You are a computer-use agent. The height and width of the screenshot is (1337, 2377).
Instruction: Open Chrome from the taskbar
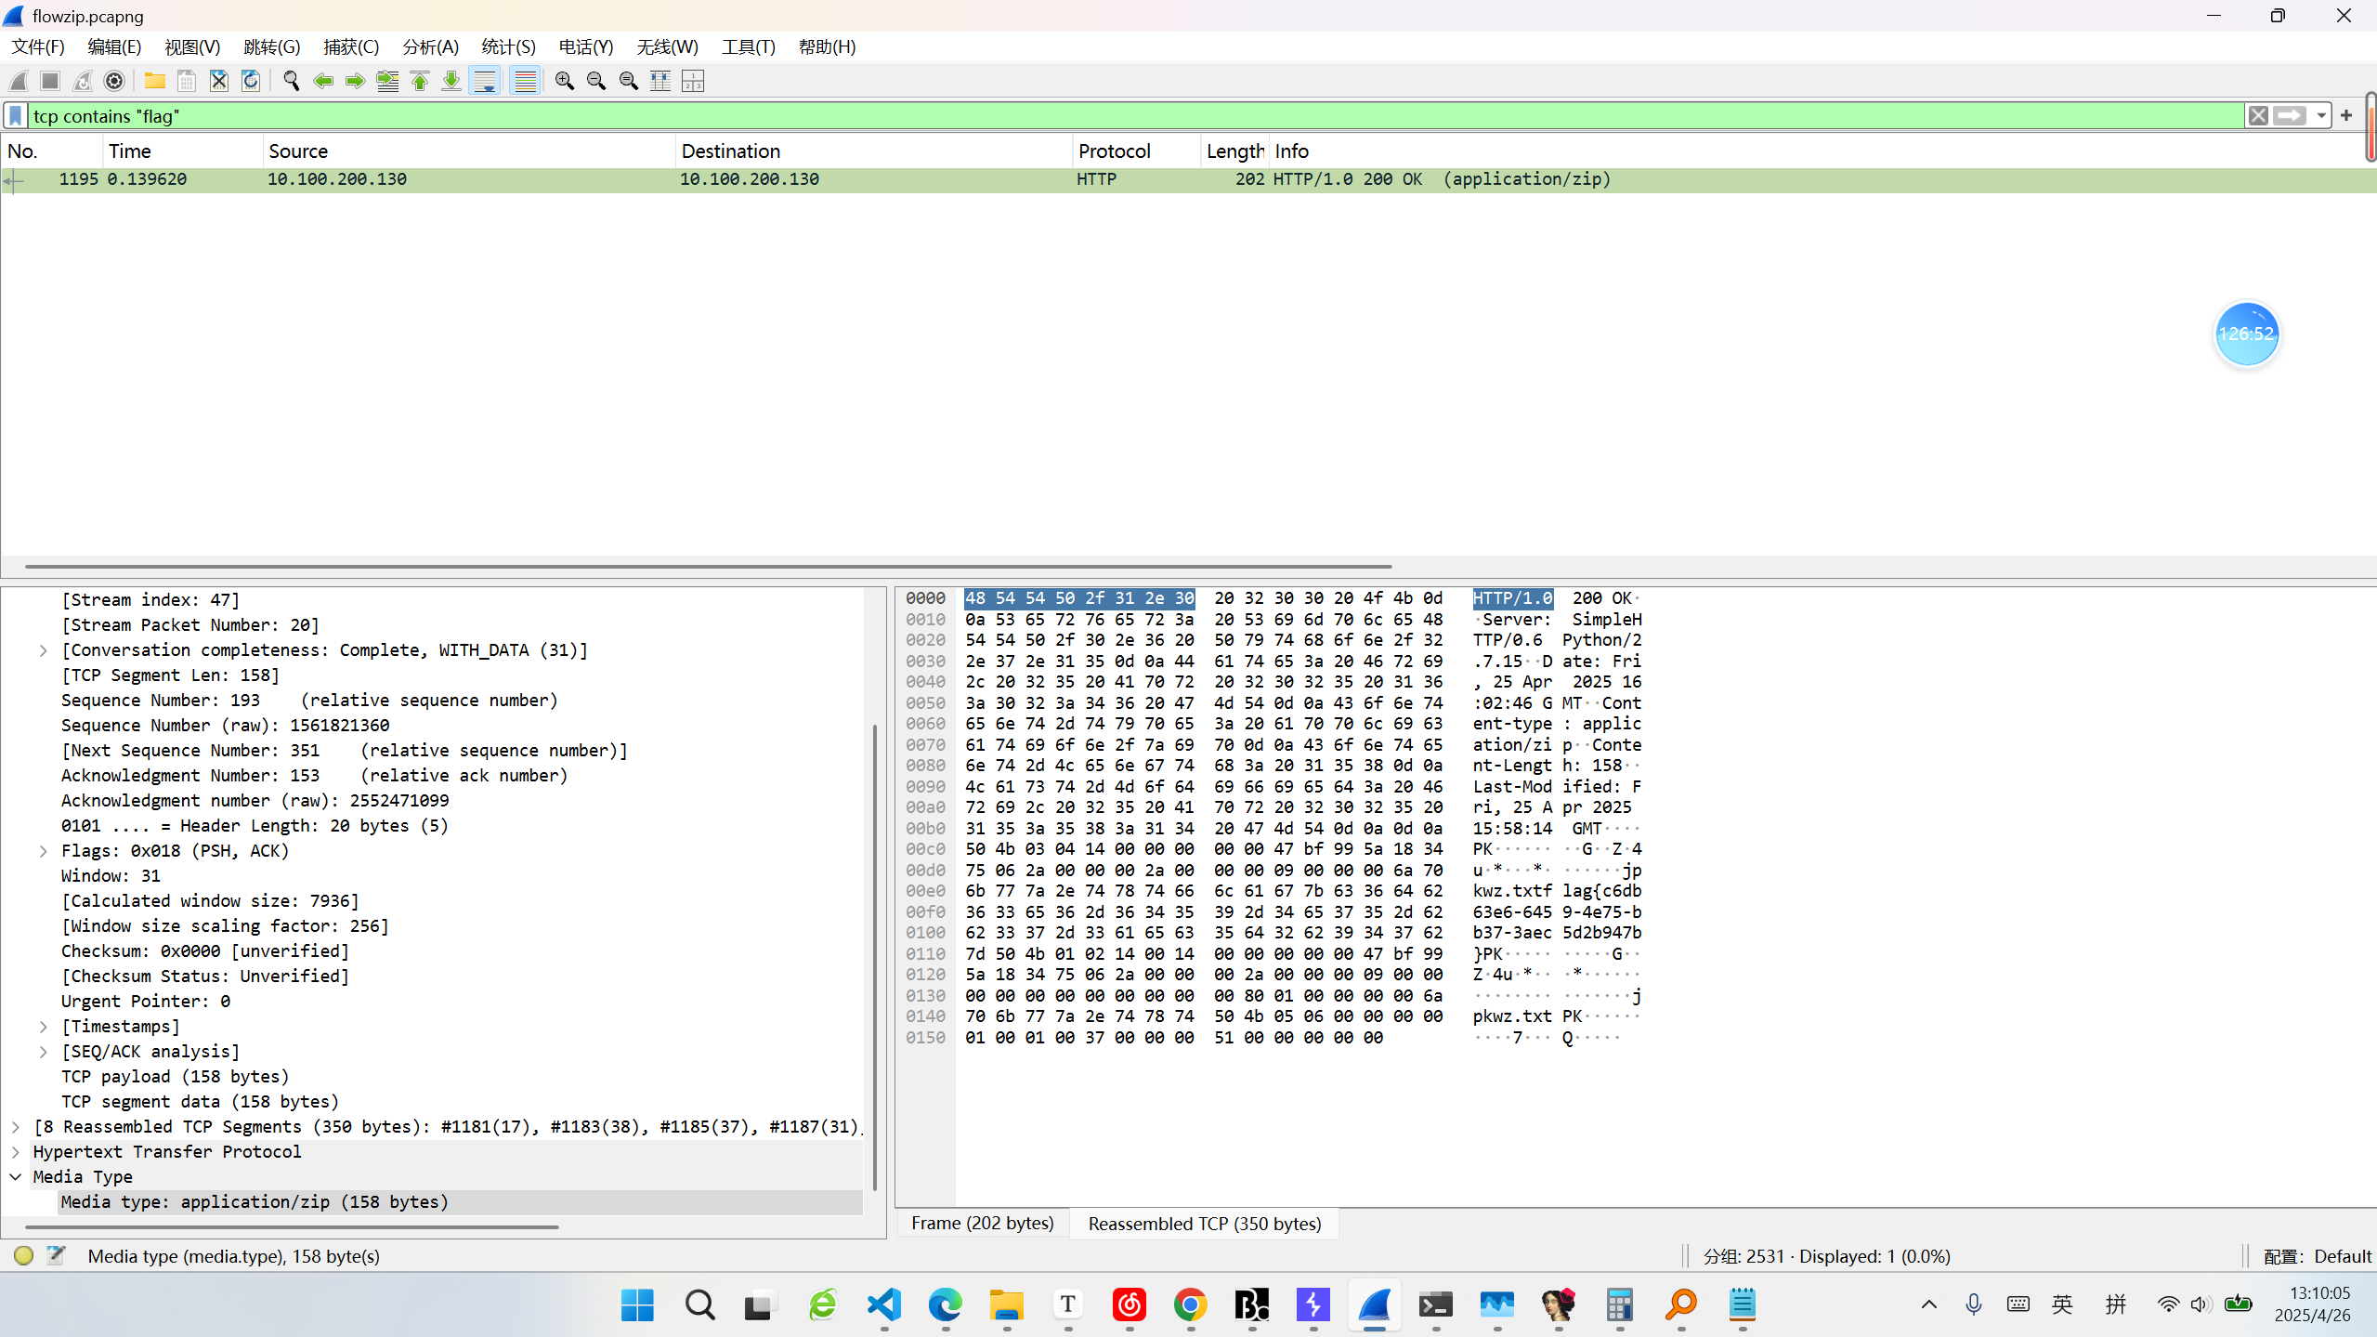(1190, 1304)
